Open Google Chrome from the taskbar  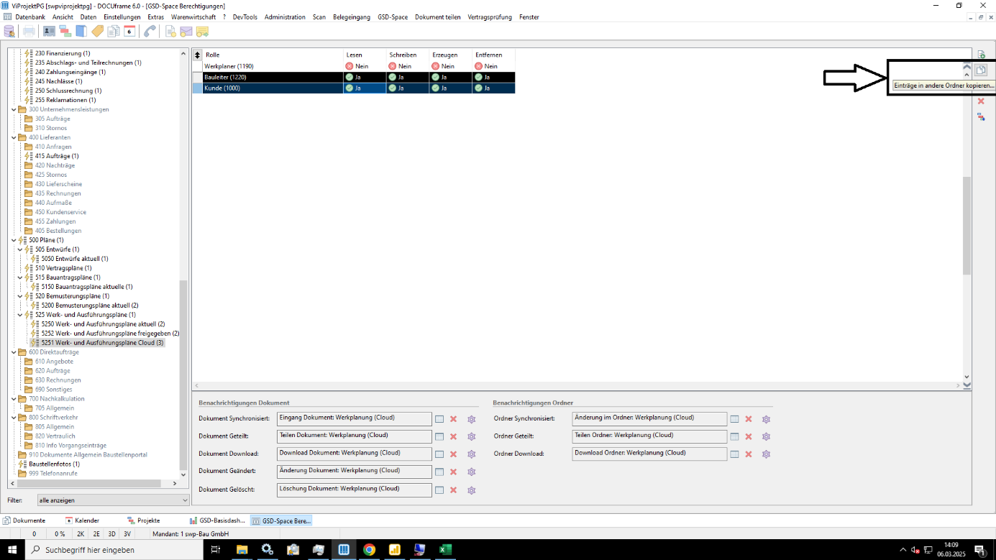[369, 550]
